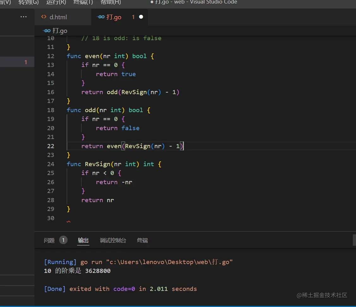Open the 终端 terminal panel tab
This screenshot has height=307, width=356.
click(142, 240)
